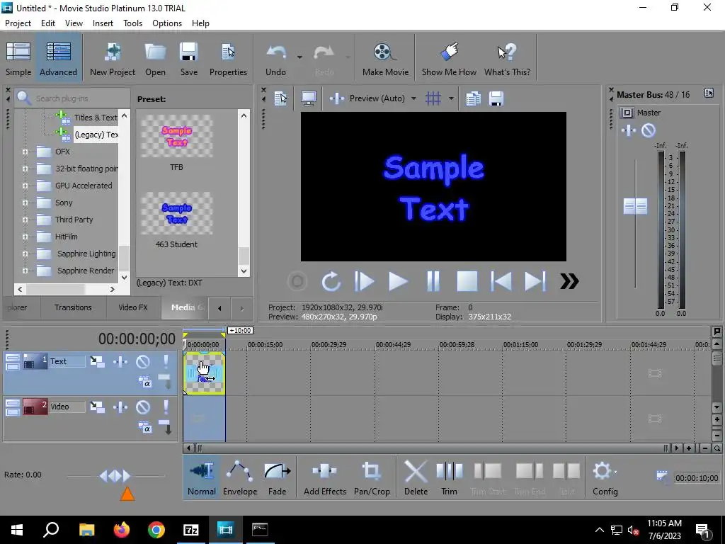This screenshot has height=544, width=725.
Task: Open File Explorer from the taskbar
Action: coord(87,530)
